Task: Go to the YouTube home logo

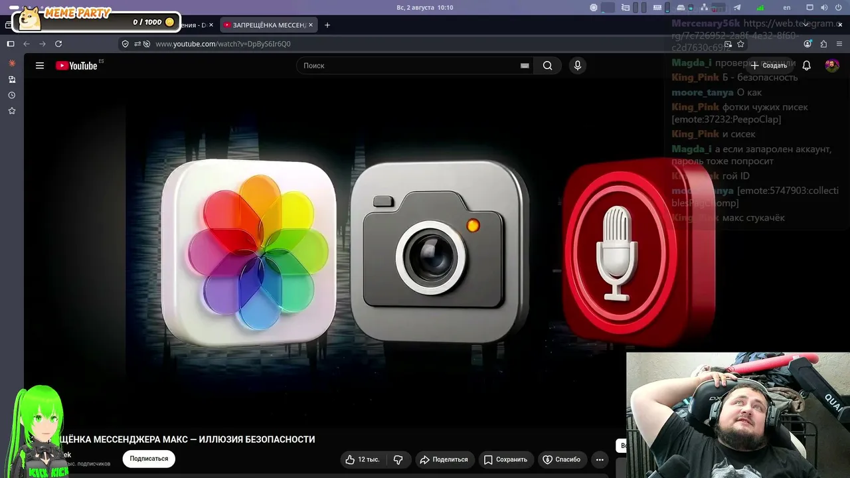Action: pos(76,66)
